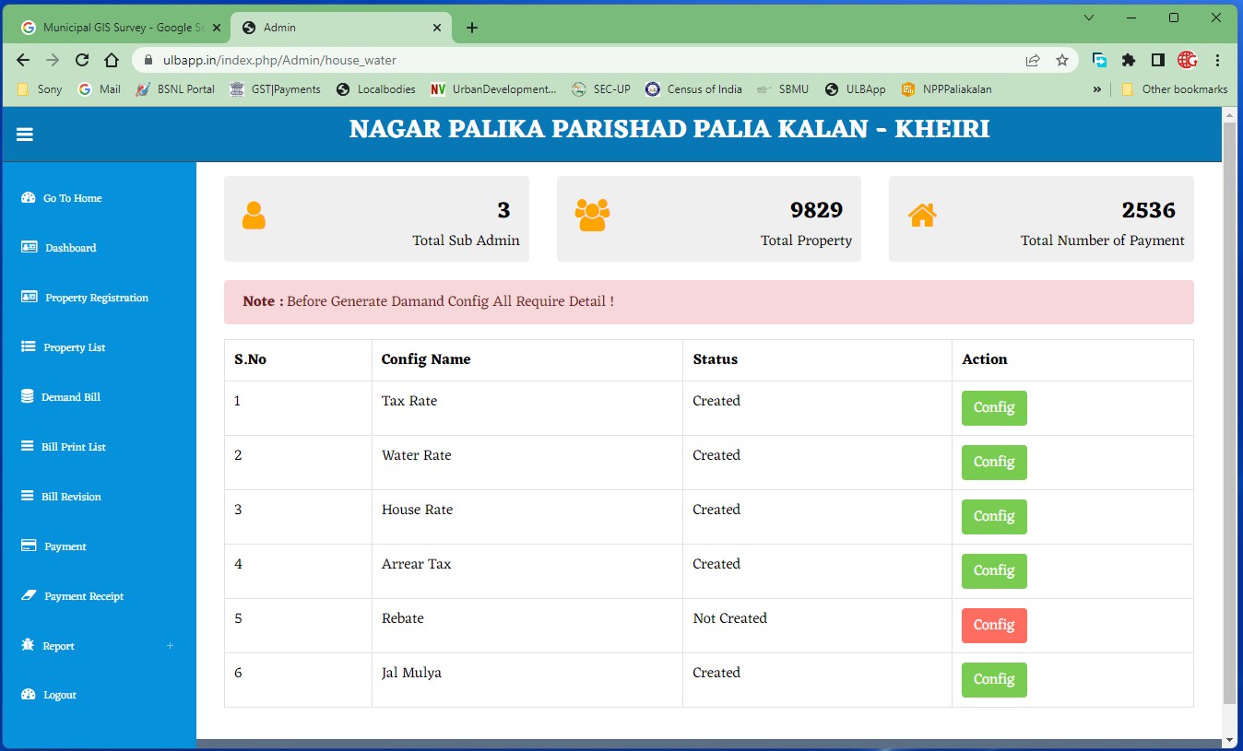Expand hidden bookmarks chevron

1097,89
